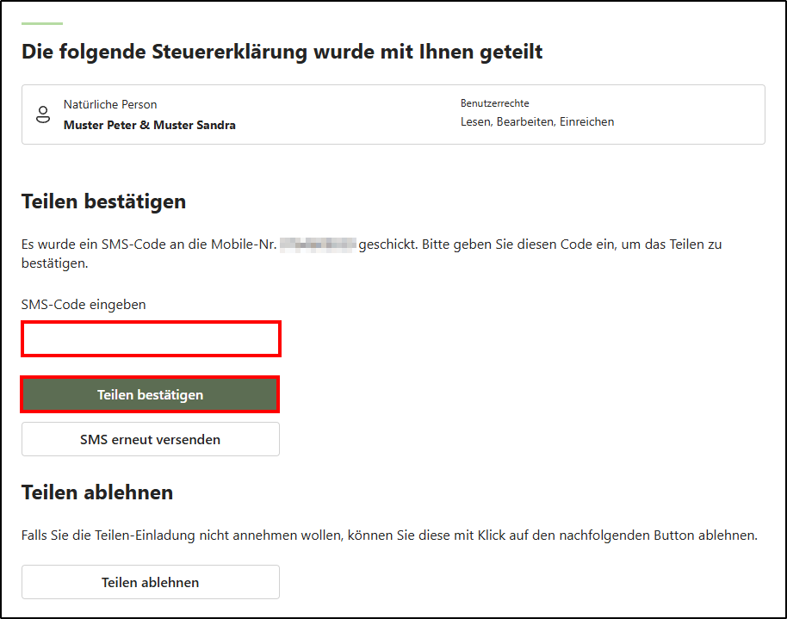The height and width of the screenshot is (619, 787).
Task: Decline sharing with the Teilen ablehnen button
Action: pyautogui.click(x=151, y=582)
